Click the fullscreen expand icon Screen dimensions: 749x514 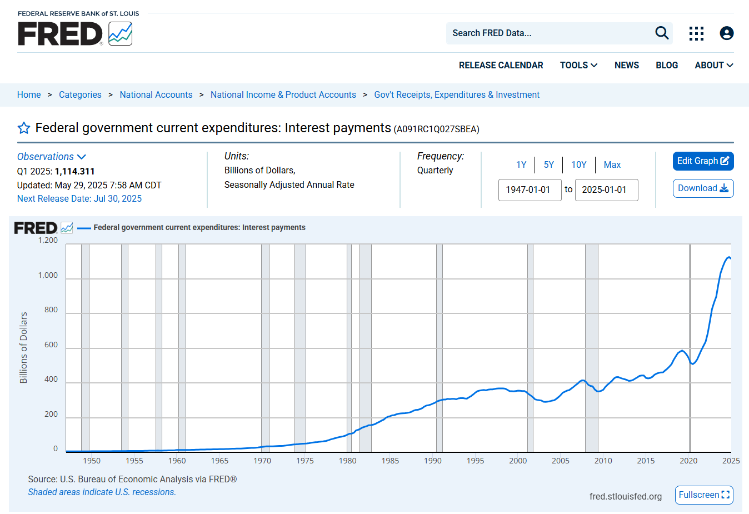[x=725, y=495]
